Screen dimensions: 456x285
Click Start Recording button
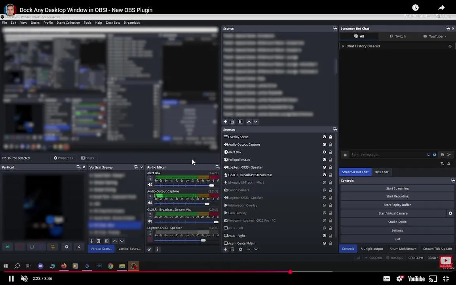click(397, 196)
